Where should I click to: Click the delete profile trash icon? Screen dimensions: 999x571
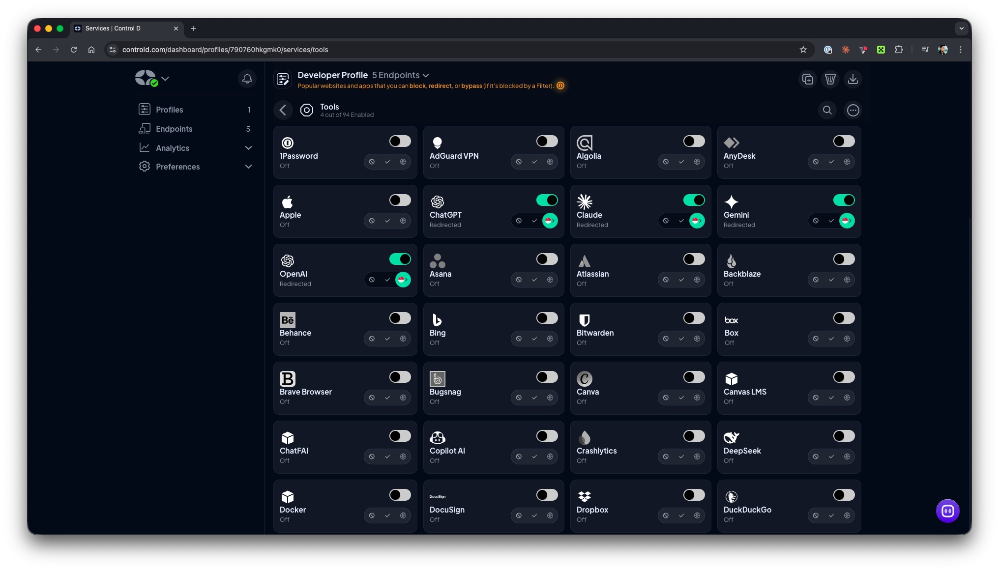(x=830, y=79)
